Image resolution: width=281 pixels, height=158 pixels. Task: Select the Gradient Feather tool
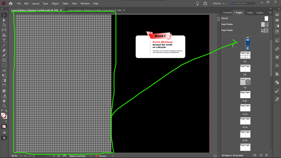tap(4, 85)
